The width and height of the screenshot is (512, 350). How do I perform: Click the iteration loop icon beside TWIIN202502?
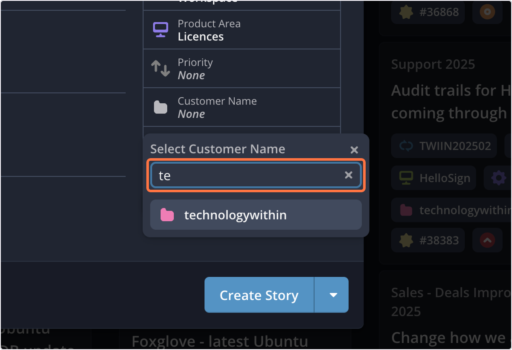coord(406,146)
